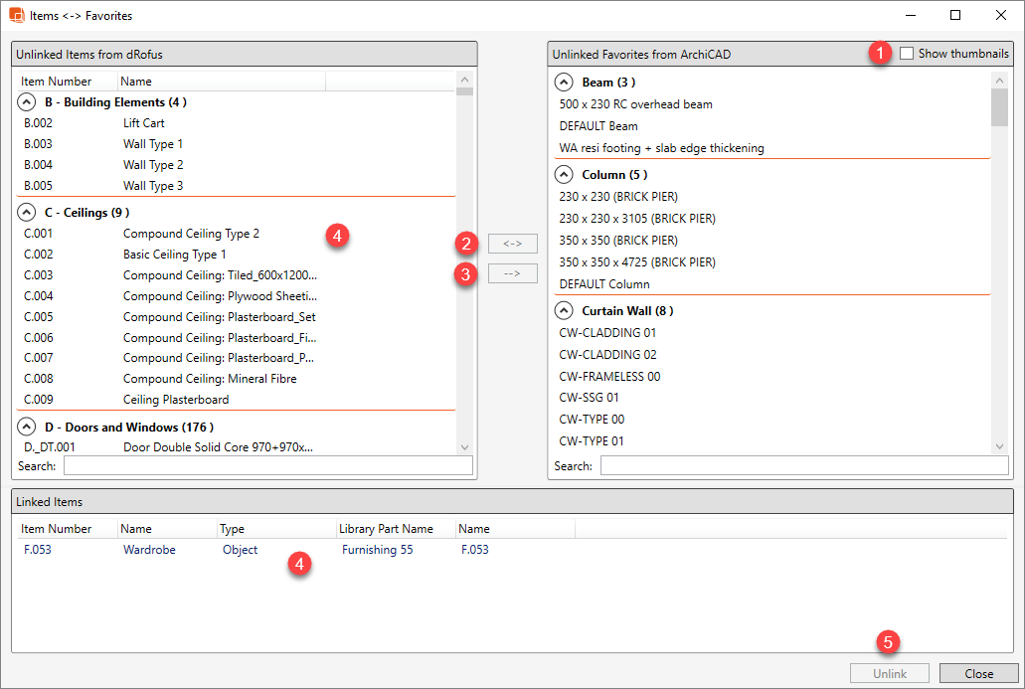The width and height of the screenshot is (1025, 689).
Task: Click the Unlink button
Action: (x=890, y=673)
